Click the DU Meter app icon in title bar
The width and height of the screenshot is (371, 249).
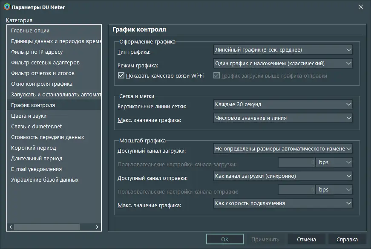click(7, 7)
